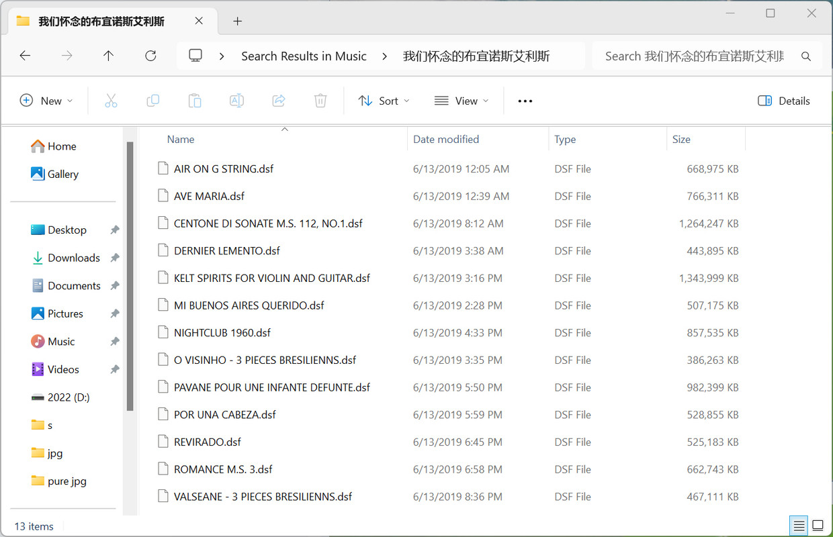Click the Rename icon in toolbar
The width and height of the screenshot is (833, 537).
point(236,101)
